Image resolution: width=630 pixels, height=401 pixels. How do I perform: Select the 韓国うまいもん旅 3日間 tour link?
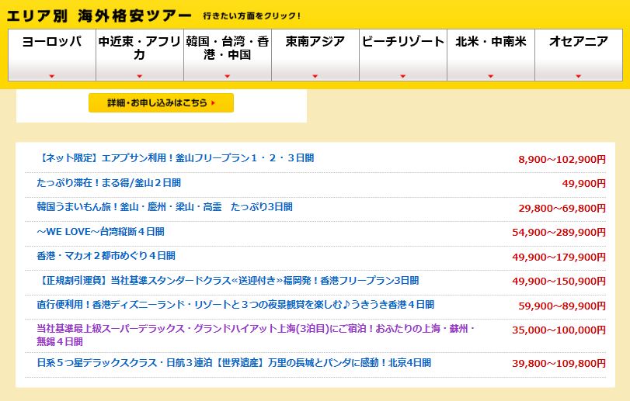pos(165,207)
